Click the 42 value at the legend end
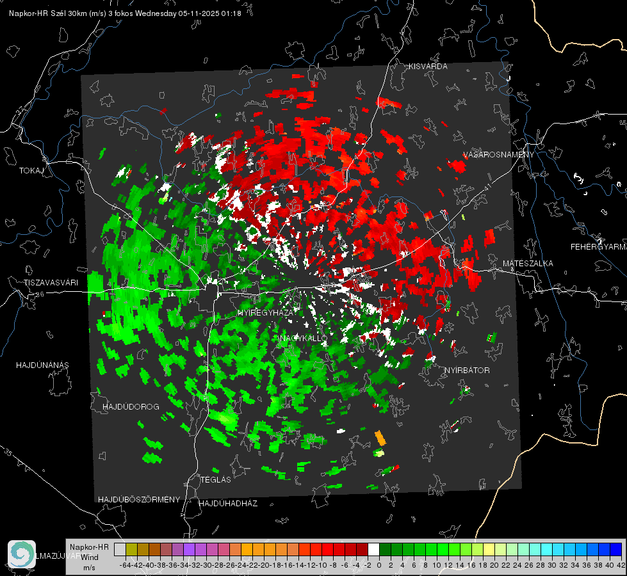 tap(621, 565)
